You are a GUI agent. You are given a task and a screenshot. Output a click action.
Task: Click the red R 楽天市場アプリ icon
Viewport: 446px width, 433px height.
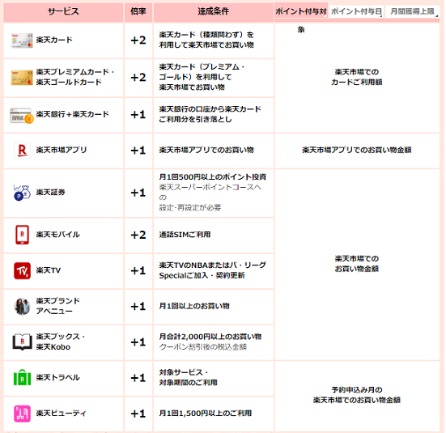(22, 151)
